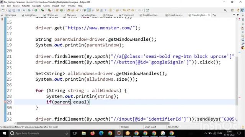Click the Open Task icon
The width and height of the screenshot is (245, 137).
click(73, 10)
